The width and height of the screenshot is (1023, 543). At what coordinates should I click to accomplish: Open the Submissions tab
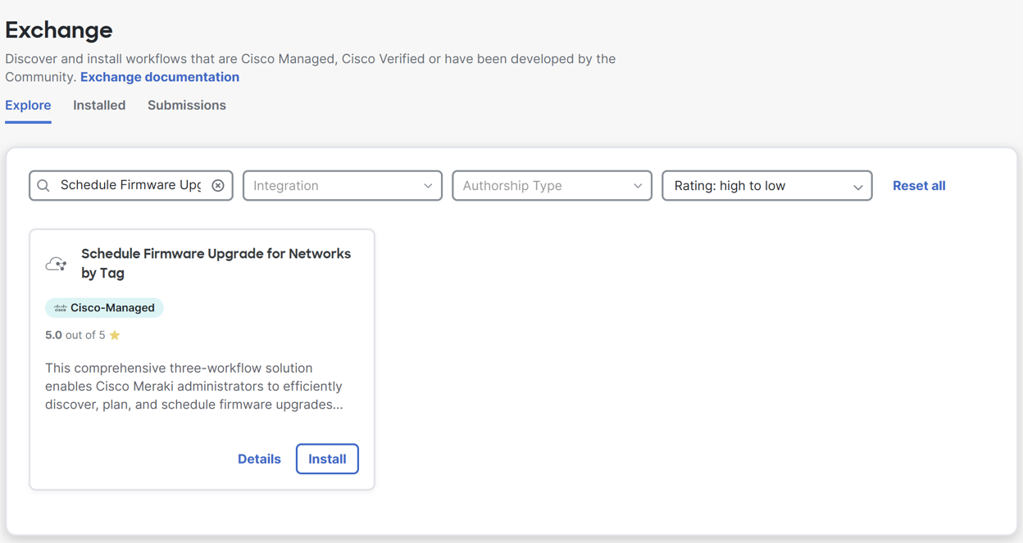(x=187, y=105)
